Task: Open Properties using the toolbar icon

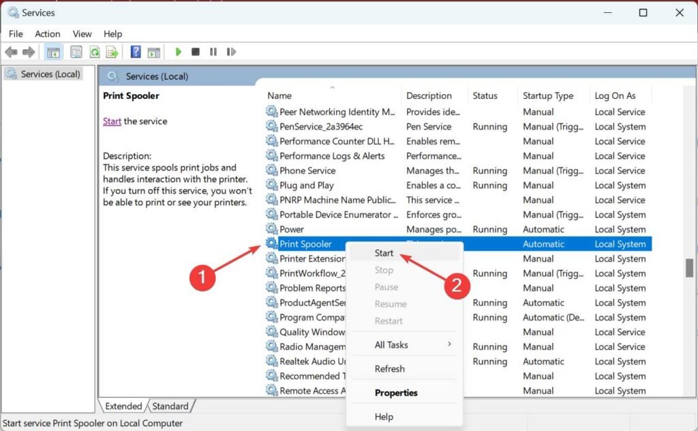Action: [75, 52]
